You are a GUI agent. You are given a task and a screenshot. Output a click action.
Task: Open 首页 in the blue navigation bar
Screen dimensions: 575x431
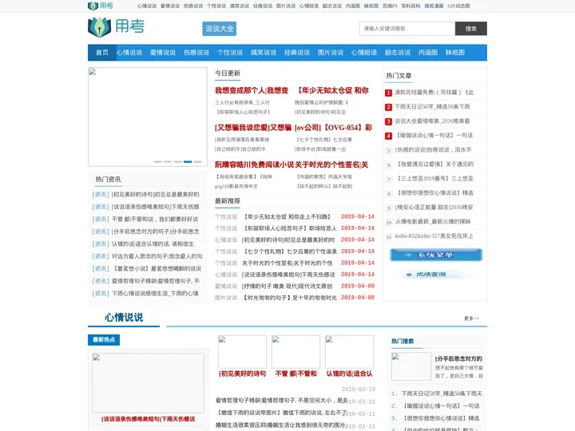pos(102,53)
